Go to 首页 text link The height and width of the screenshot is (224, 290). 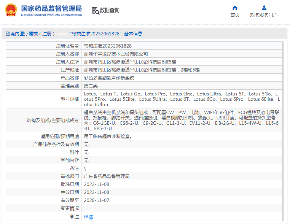pos(235,15)
